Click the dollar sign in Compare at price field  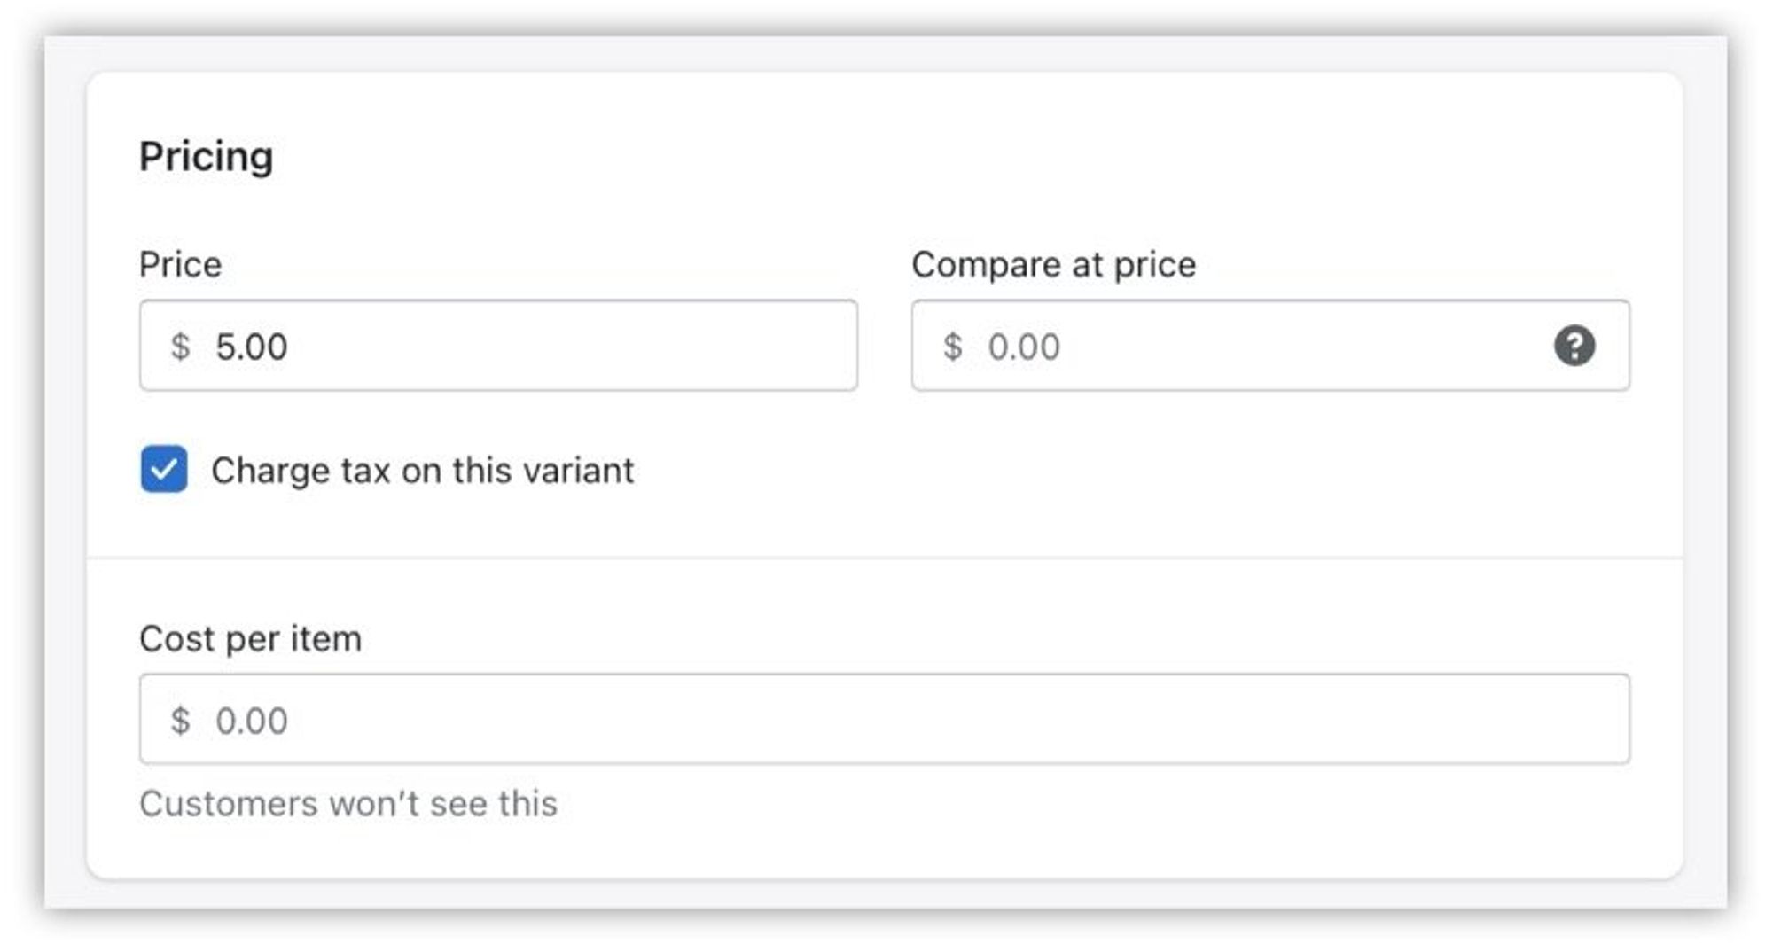coord(953,346)
